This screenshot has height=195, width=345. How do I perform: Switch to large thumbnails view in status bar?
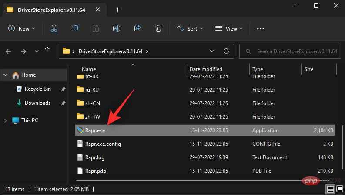point(340,189)
